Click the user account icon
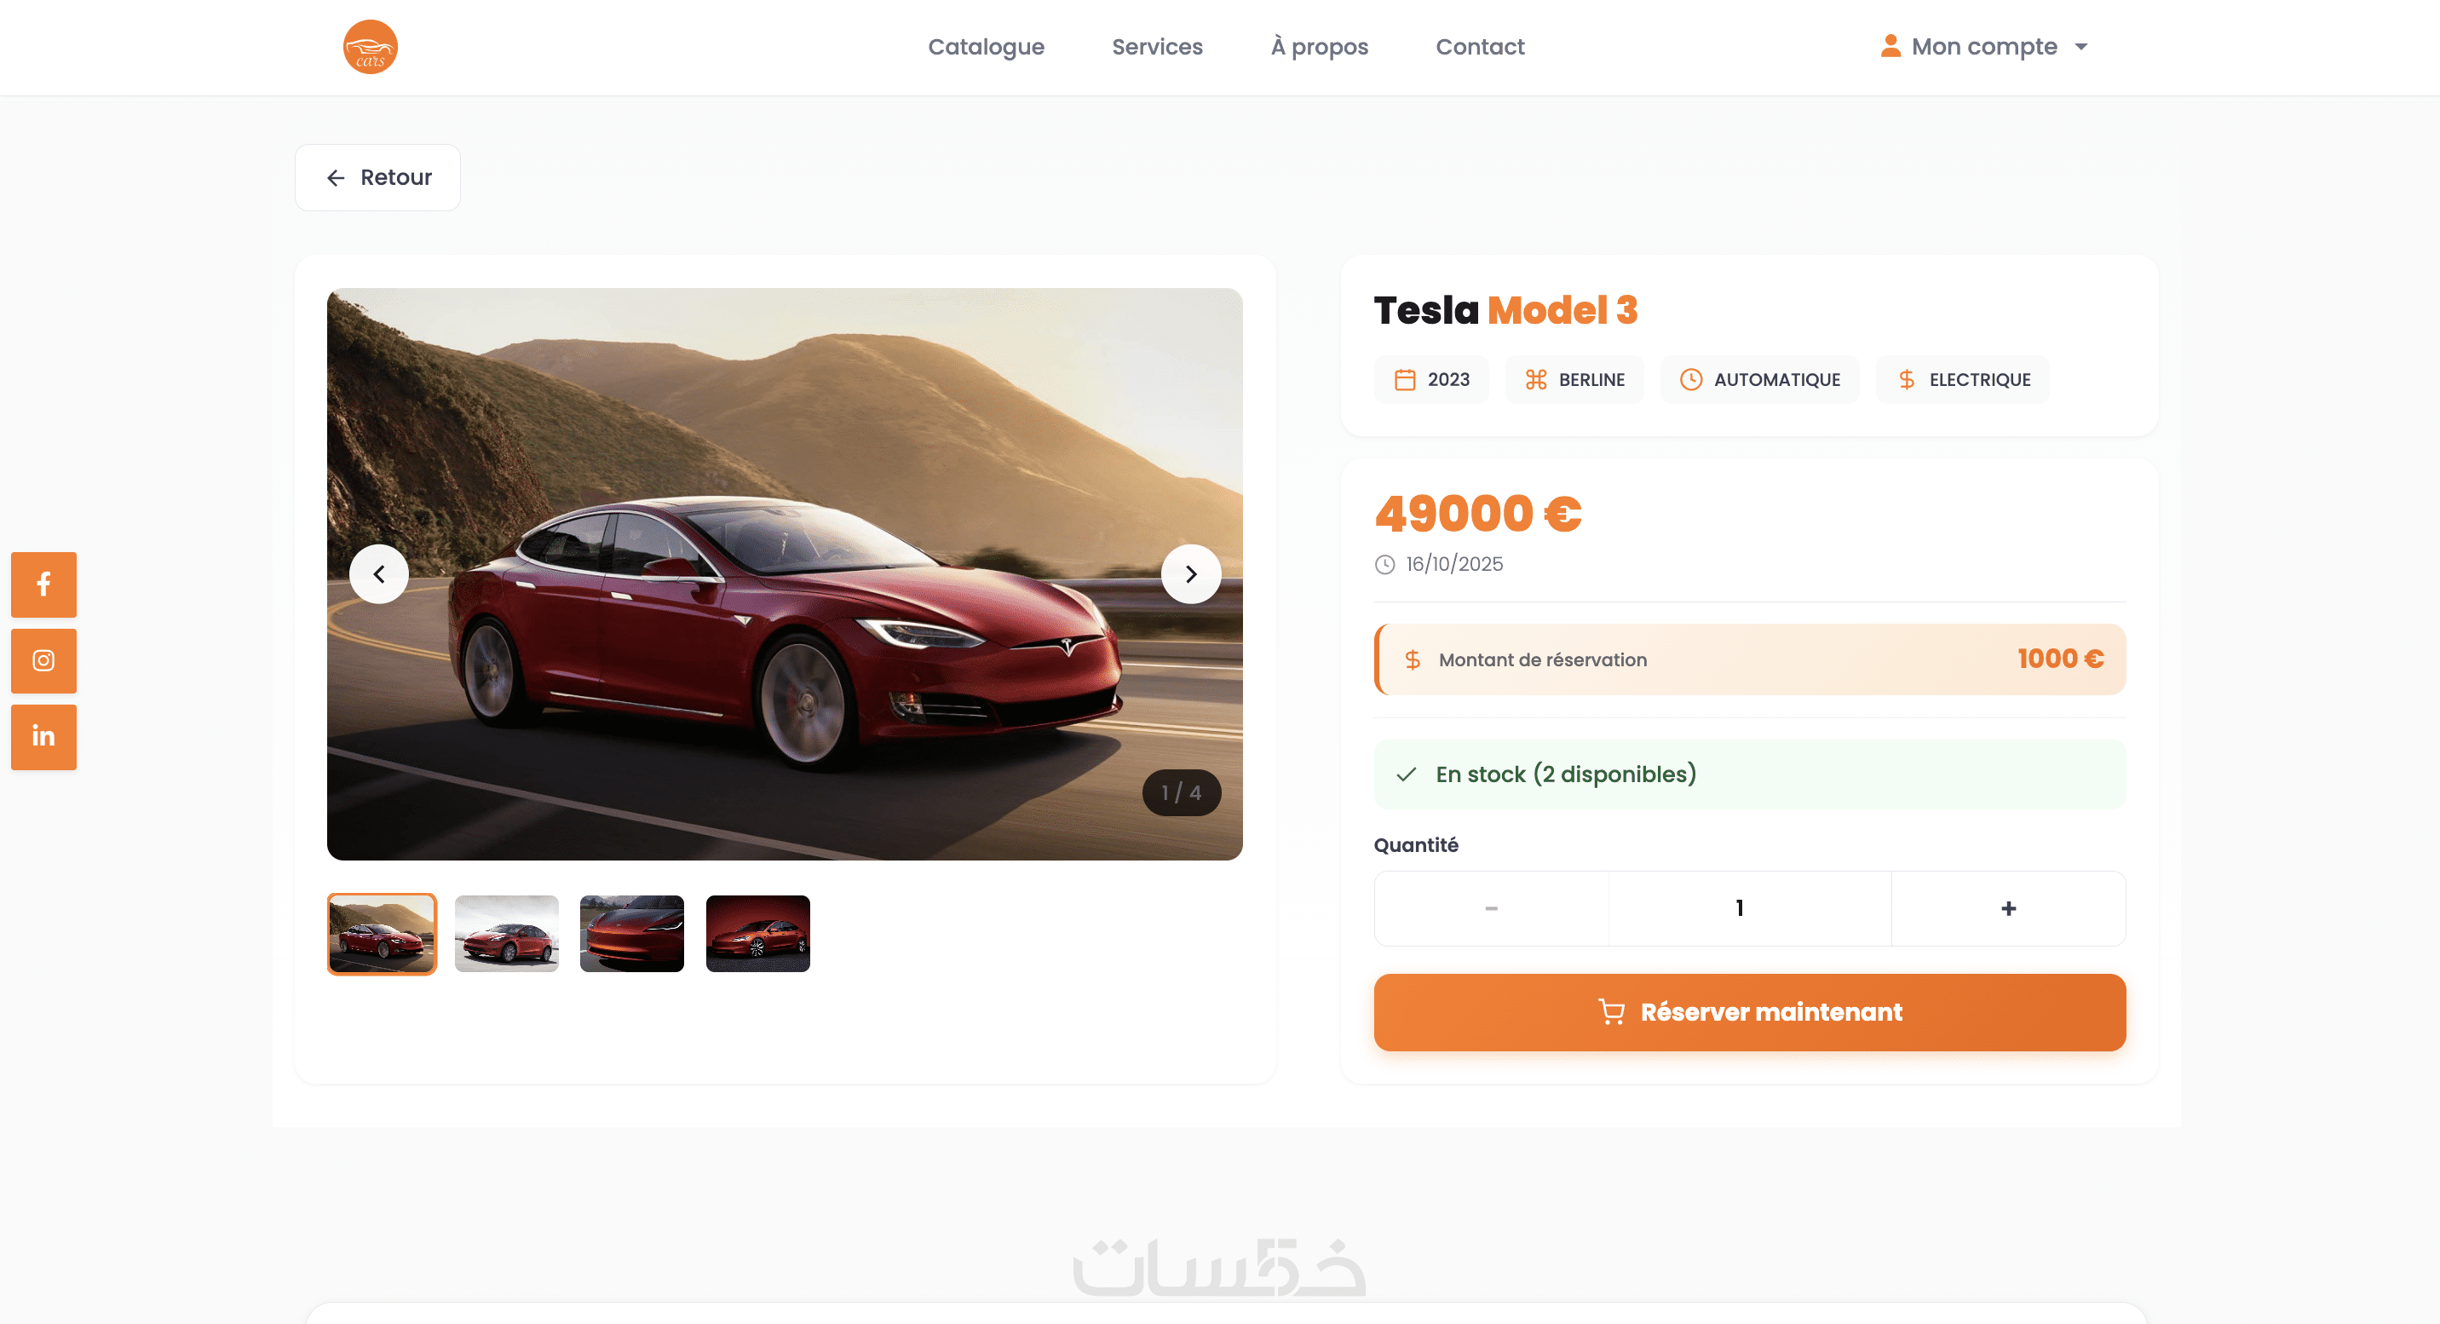 pyautogui.click(x=1890, y=45)
